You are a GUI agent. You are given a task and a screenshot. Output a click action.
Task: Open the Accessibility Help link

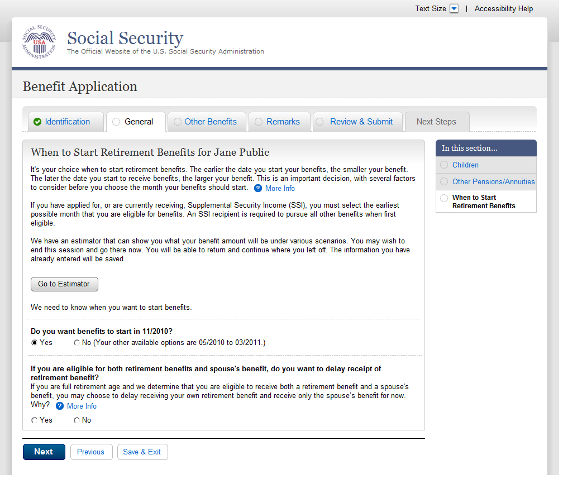tap(503, 9)
